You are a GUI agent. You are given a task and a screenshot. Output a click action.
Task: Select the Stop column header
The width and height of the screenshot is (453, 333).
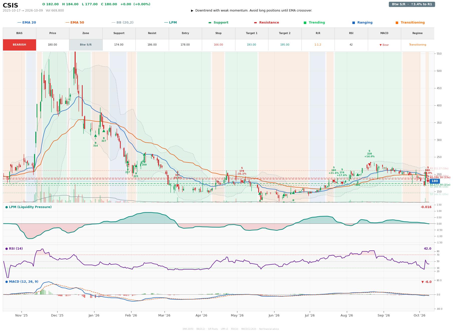pyautogui.click(x=218, y=33)
